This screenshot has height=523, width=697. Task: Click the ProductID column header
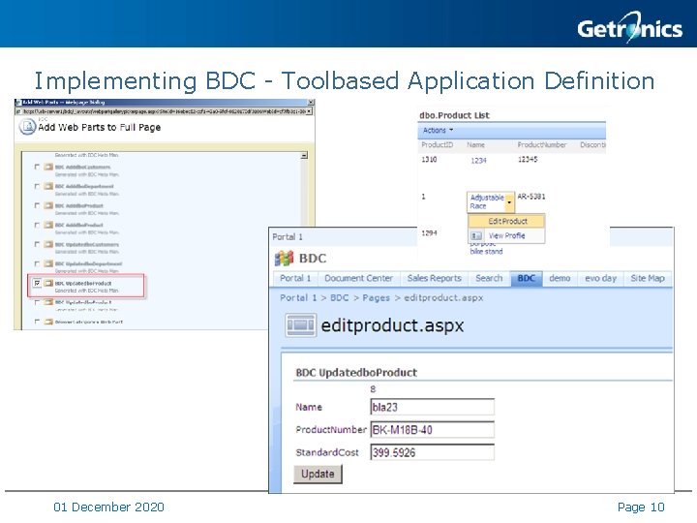pyautogui.click(x=437, y=145)
